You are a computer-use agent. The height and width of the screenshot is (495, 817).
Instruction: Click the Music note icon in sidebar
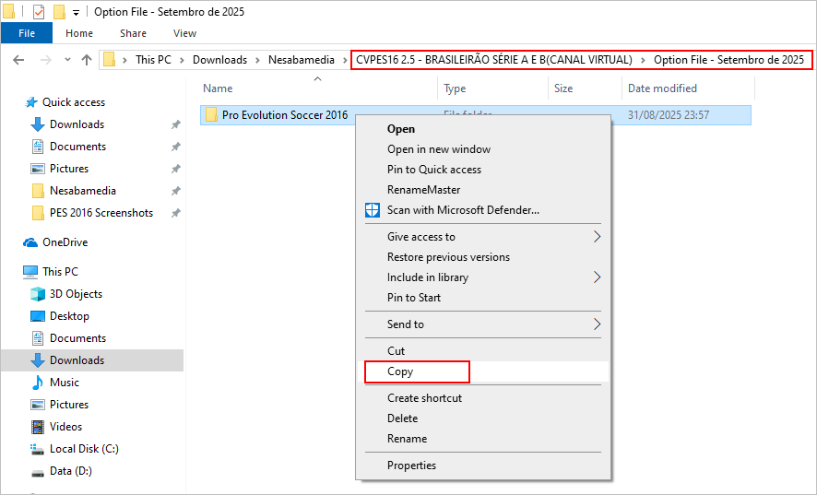[38, 383]
